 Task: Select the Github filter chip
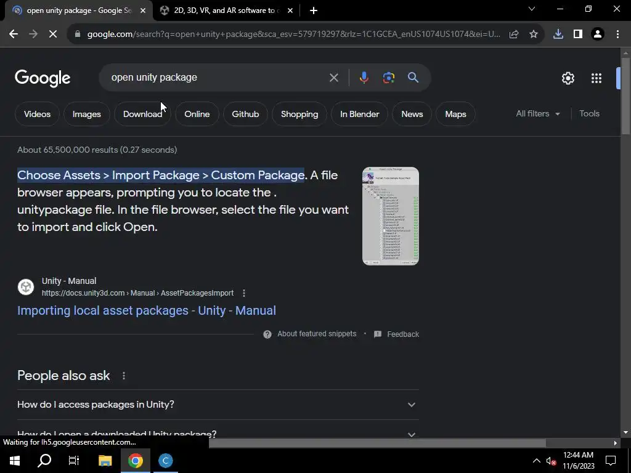(245, 114)
